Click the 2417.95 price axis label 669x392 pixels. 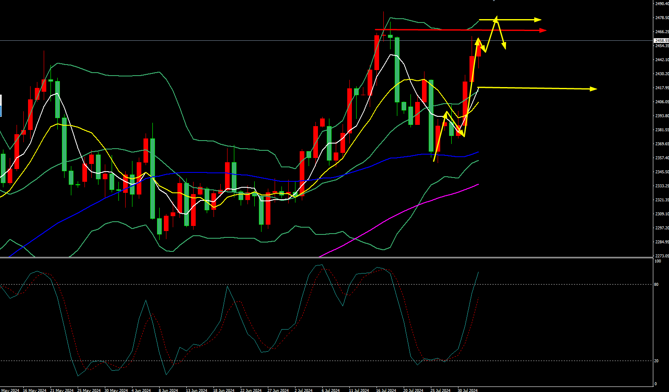coord(662,88)
